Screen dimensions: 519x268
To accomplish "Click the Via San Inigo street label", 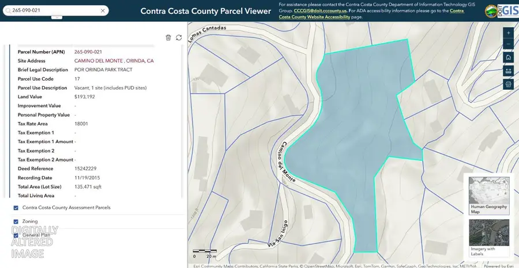I will (277, 233).
